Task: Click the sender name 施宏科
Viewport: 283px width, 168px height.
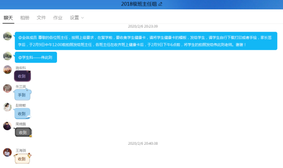Action: point(21,68)
